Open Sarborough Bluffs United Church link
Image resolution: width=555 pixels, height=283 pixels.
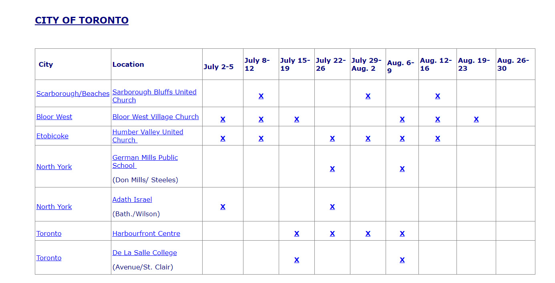[154, 96]
